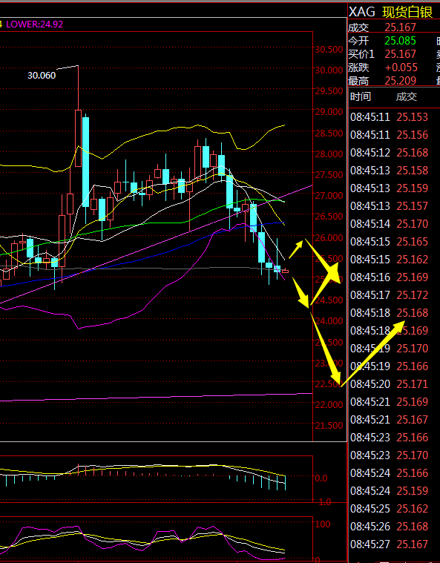Image resolution: width=440 pixels, height=563 pixels.
Task: Click the 25.162 price in the 08:45:25 row
Action: 413,509
